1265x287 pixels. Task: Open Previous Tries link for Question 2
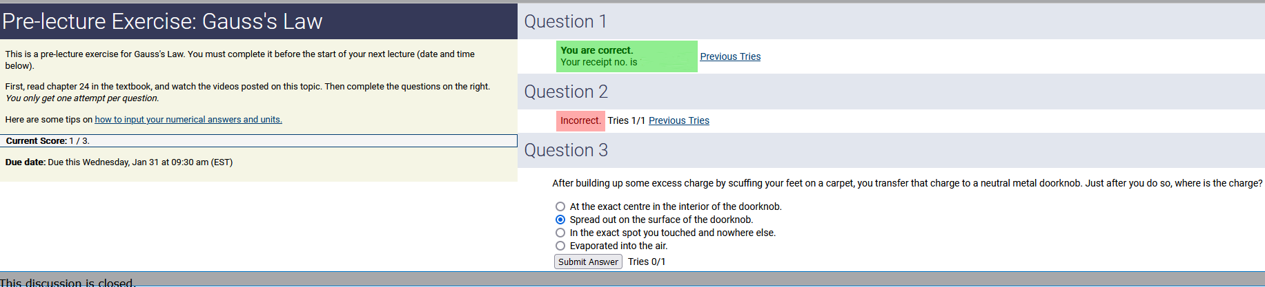pyautogui.click(x=678, y=120)
